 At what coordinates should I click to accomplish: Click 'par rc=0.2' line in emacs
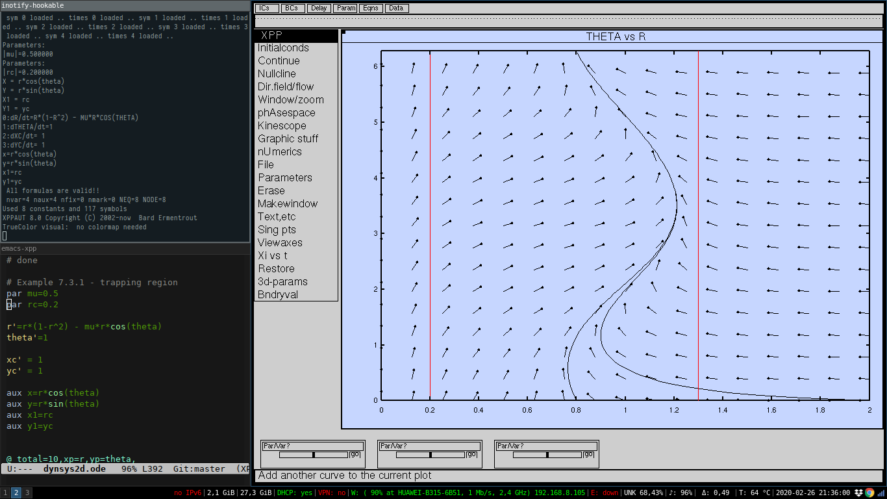(x=32, y=305)
